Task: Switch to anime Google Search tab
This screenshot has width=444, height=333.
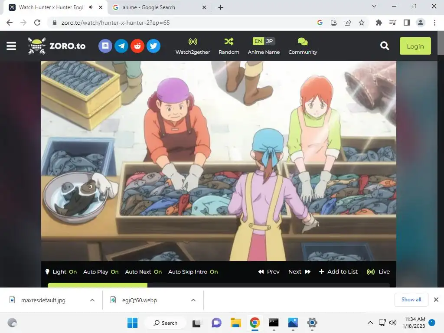Action: tap(149, 7)
